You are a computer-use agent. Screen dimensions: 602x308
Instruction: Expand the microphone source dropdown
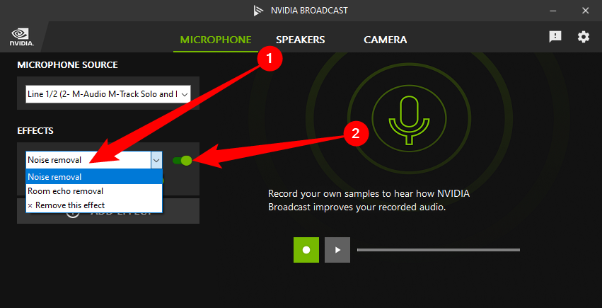click(x=185, y=93)
